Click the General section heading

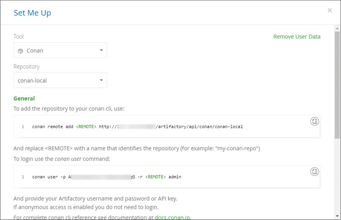coord(24,98)
